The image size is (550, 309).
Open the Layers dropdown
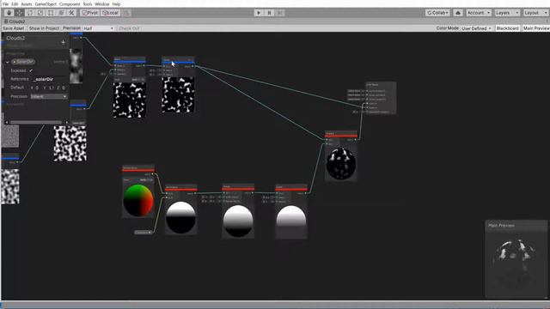point(507,13)
